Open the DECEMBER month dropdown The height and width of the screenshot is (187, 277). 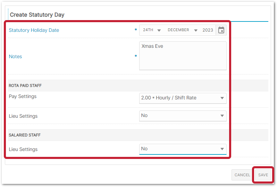[x=182, y=30]
